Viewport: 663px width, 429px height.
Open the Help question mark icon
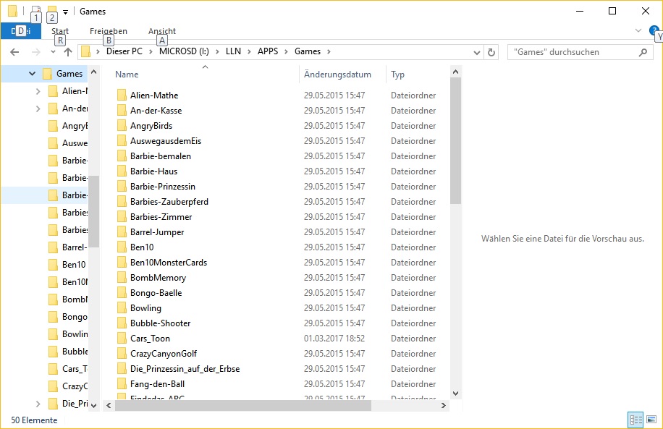click(654, 30)
